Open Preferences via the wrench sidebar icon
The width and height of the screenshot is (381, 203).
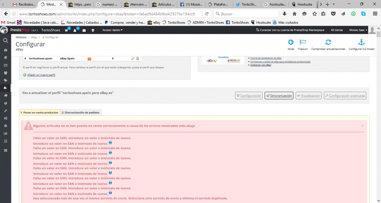point(5,111)
